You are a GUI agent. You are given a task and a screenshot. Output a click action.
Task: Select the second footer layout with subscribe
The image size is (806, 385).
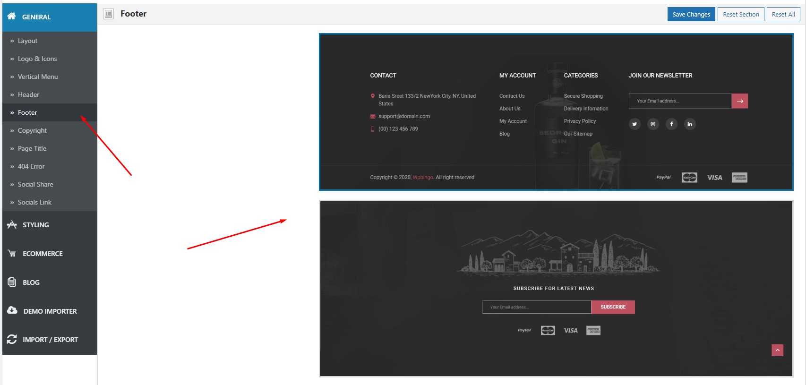click(x=556, y=289)
